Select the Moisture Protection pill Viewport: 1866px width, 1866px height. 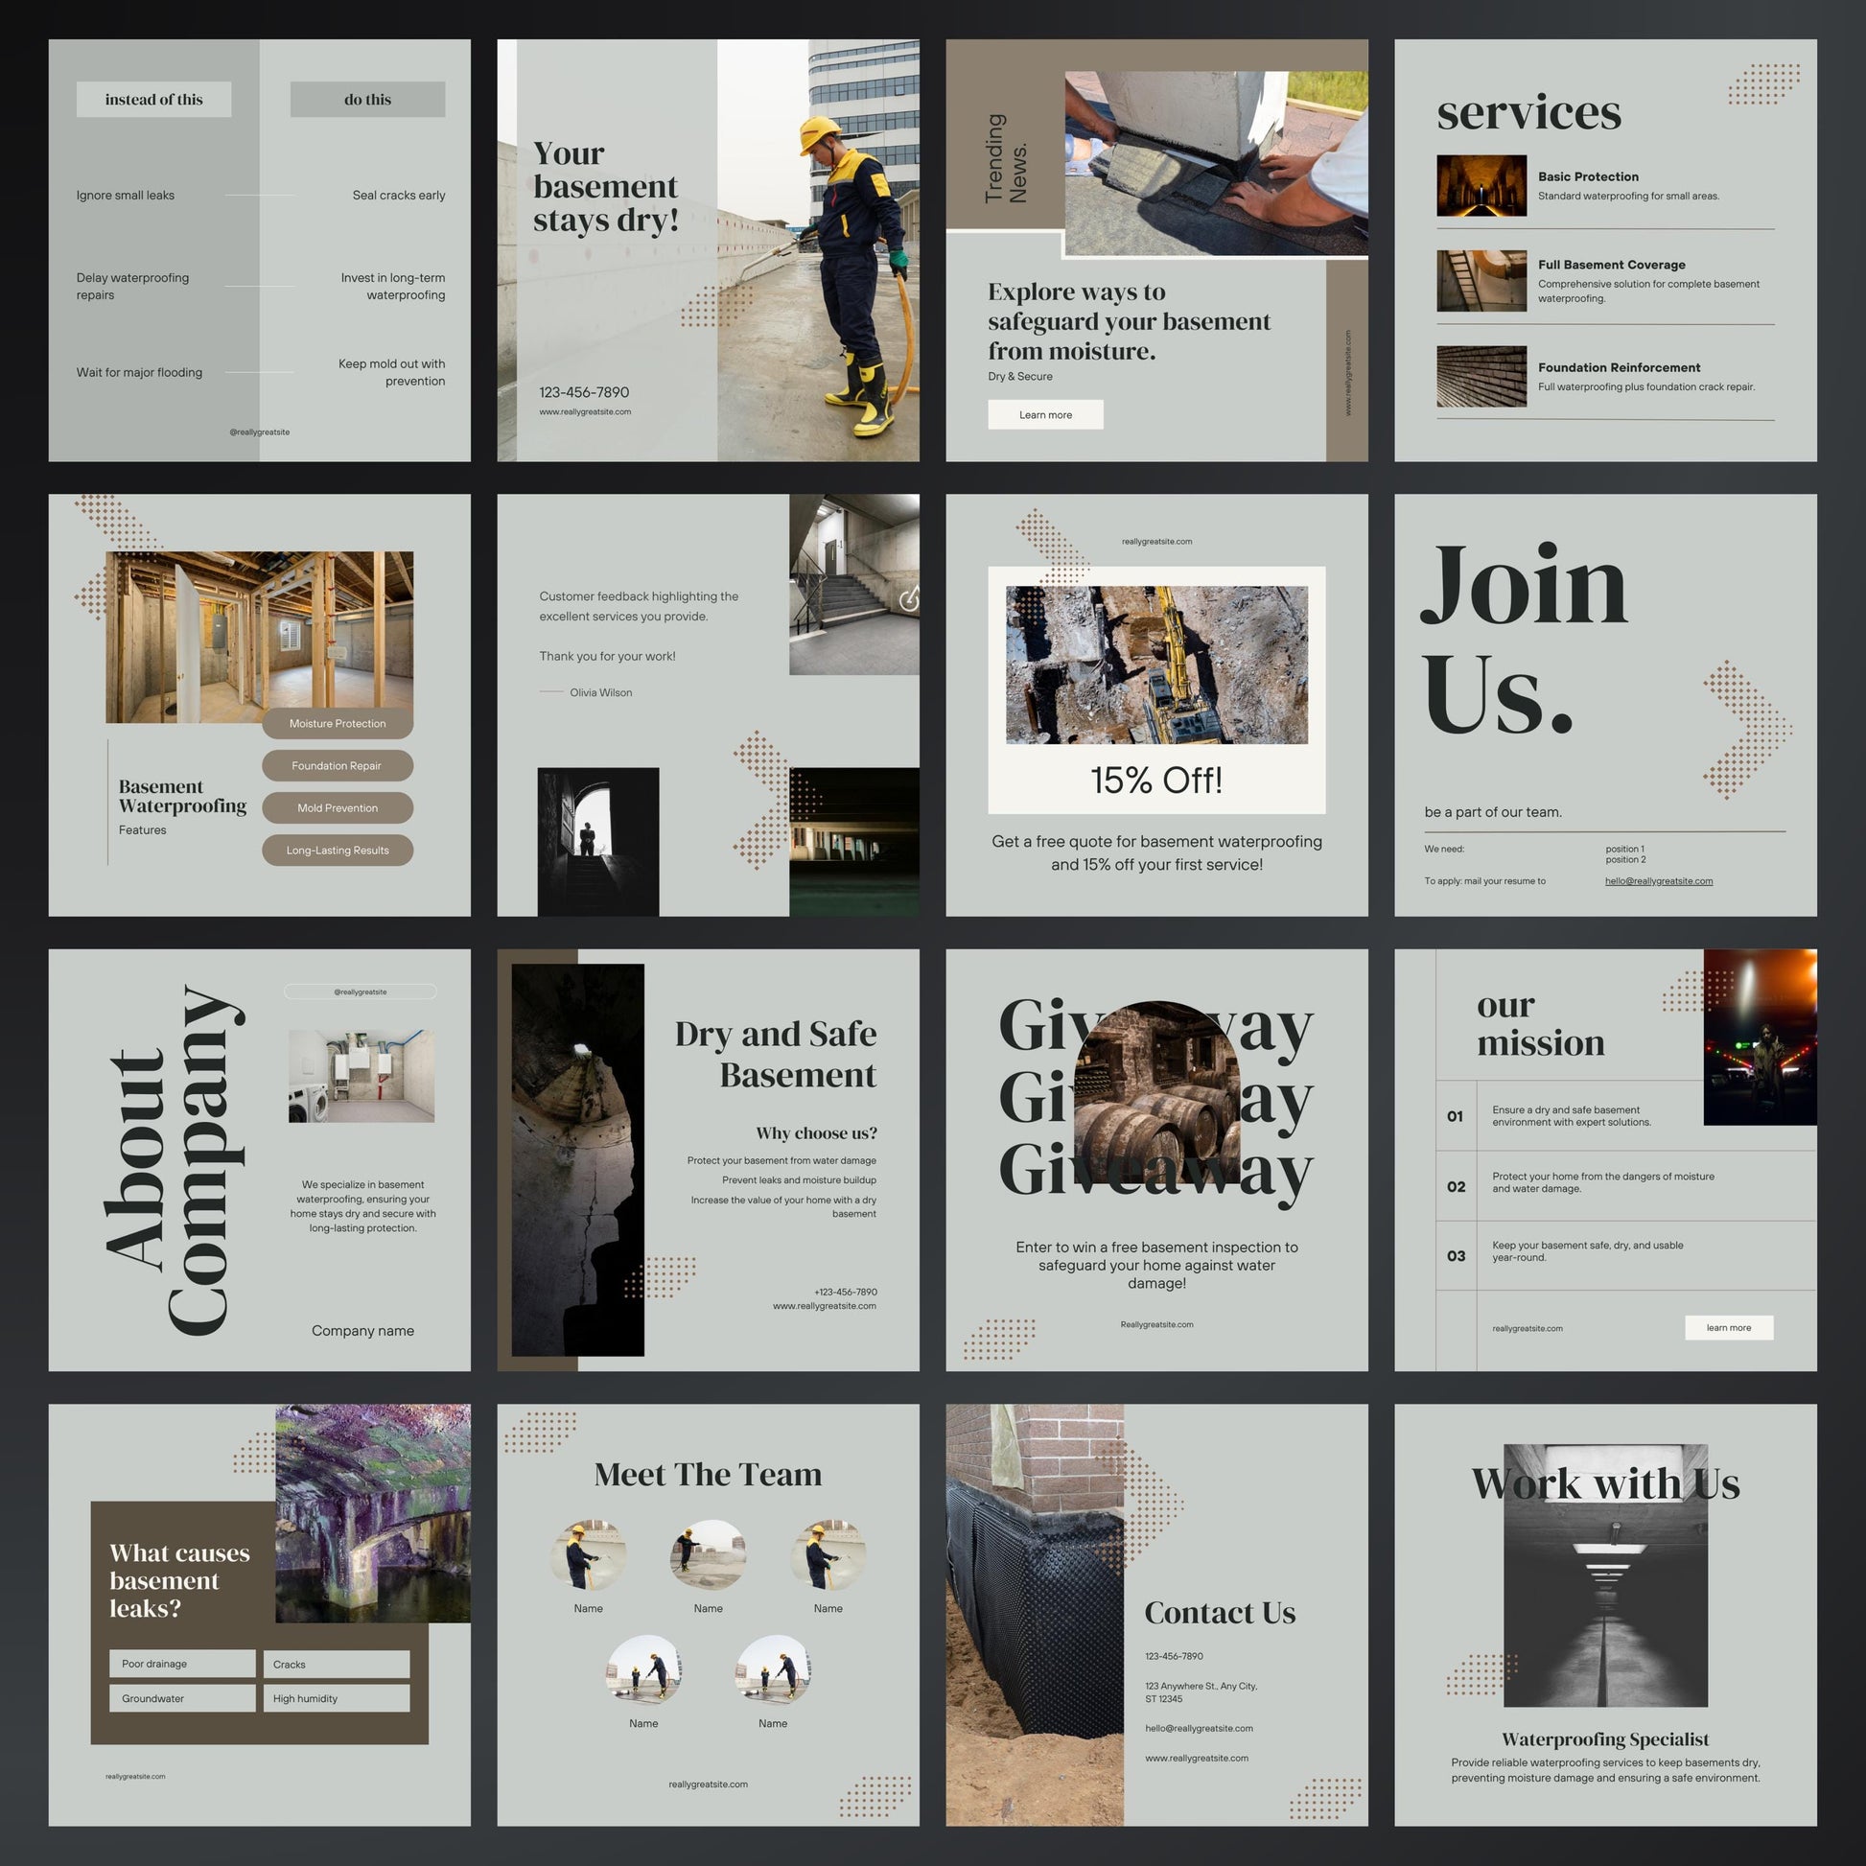pyautogui.click(x=338, y=723)
